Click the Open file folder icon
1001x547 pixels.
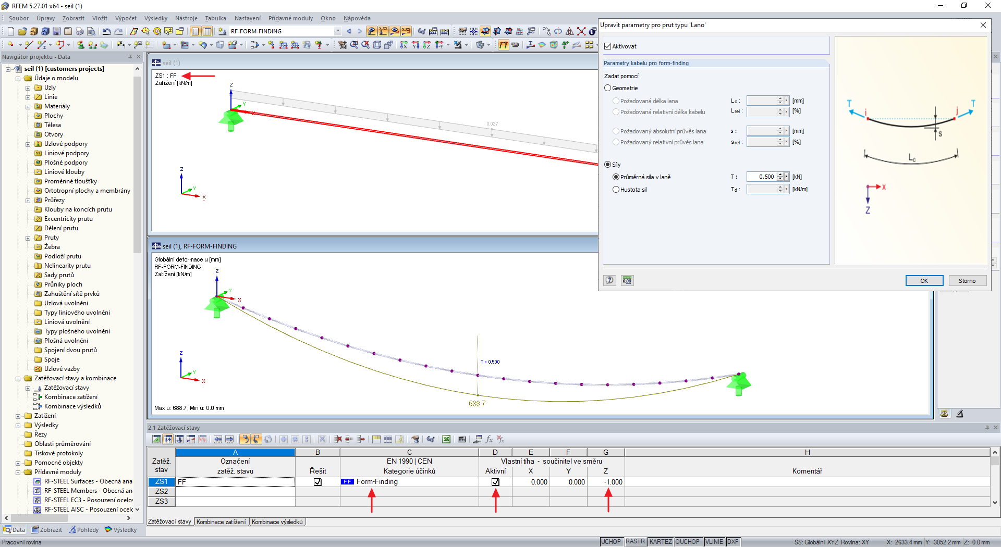point(22,31)
